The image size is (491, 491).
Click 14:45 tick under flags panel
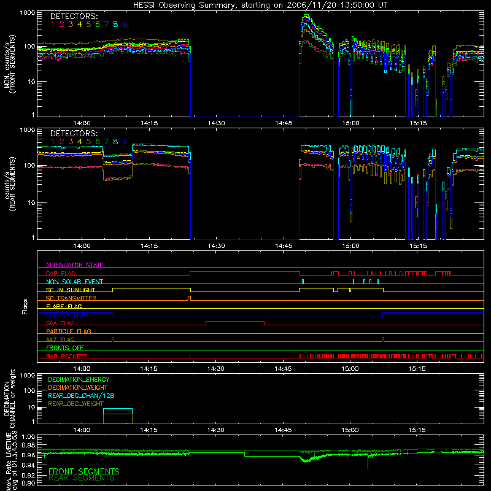tap(283, 369)
